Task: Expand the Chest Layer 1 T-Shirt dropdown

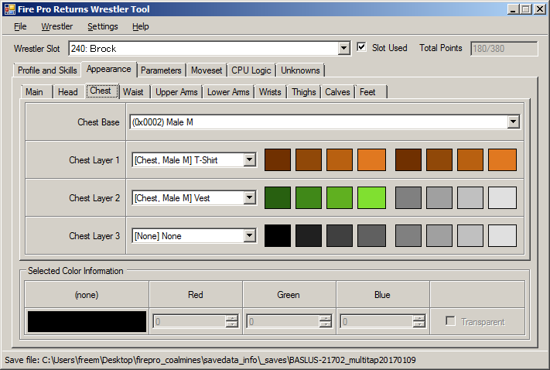Action: click(x=249, y=160)
